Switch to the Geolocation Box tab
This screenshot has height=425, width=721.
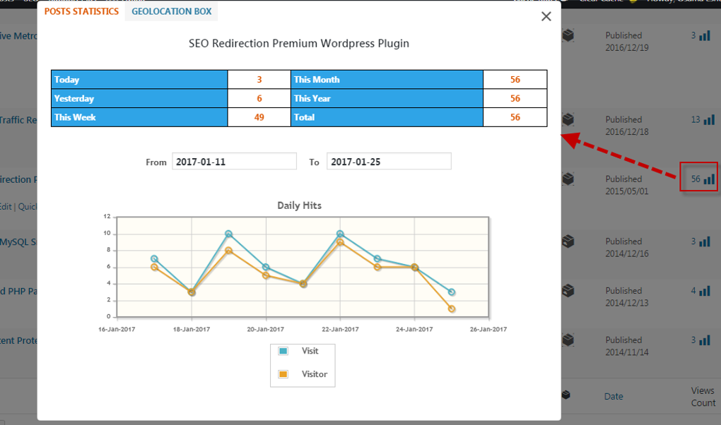tap(170, 11)
